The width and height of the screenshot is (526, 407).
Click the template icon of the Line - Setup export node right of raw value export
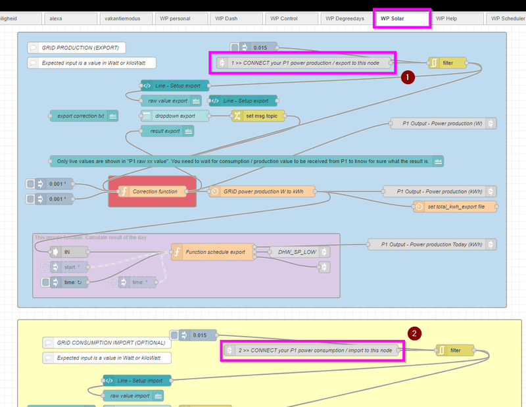click(x=215, y=101)
